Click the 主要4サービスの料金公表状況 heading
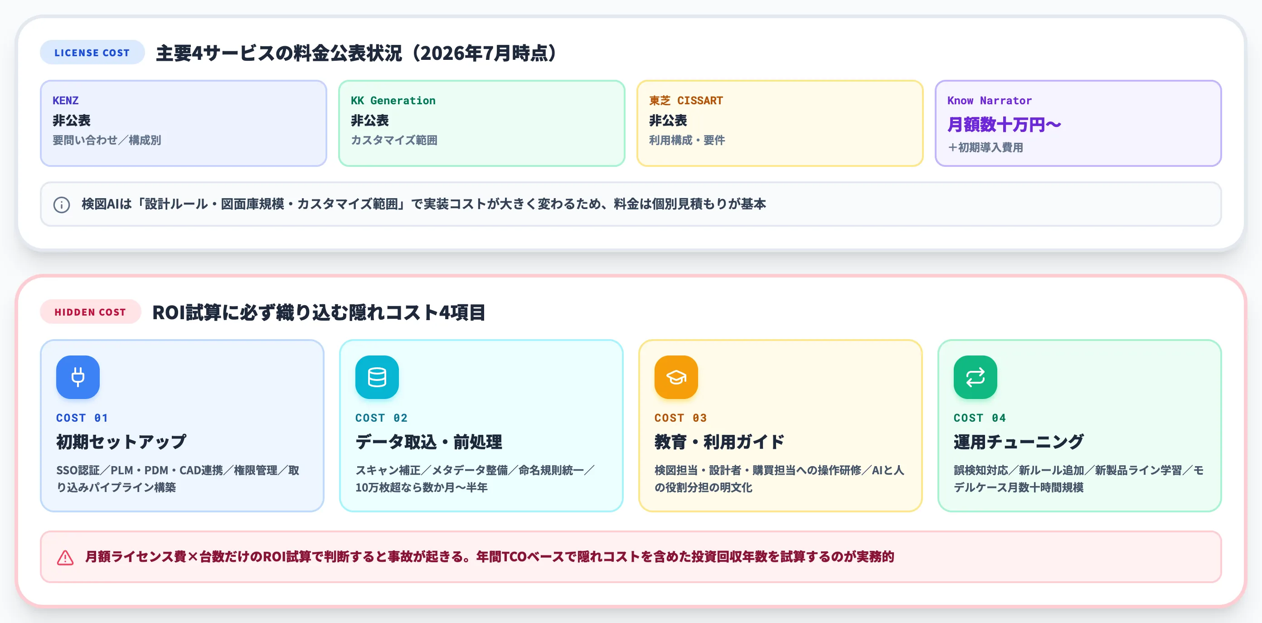 point(357,53)
